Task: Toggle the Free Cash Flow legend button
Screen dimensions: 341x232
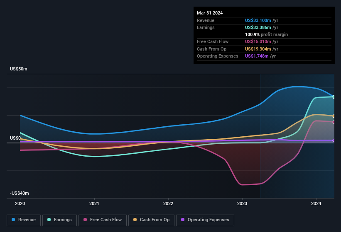Action: (x=103, y=220)
